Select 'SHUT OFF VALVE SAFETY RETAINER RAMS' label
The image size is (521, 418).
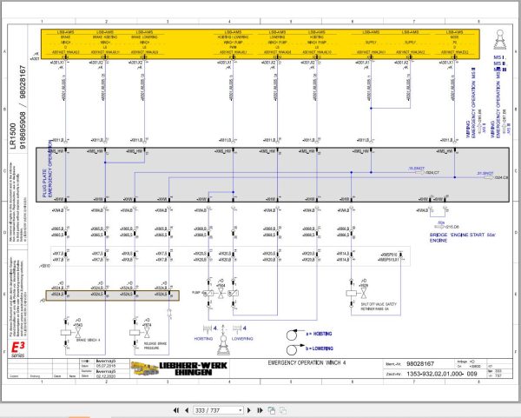click(x=379, y=307)
